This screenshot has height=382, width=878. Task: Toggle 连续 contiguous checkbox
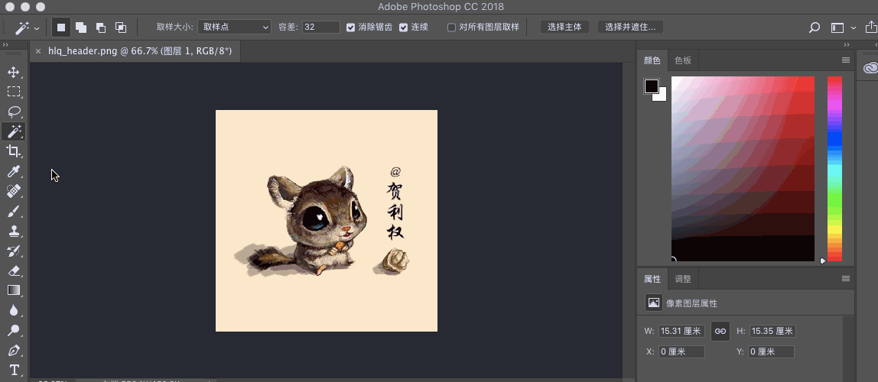[403, 28]
